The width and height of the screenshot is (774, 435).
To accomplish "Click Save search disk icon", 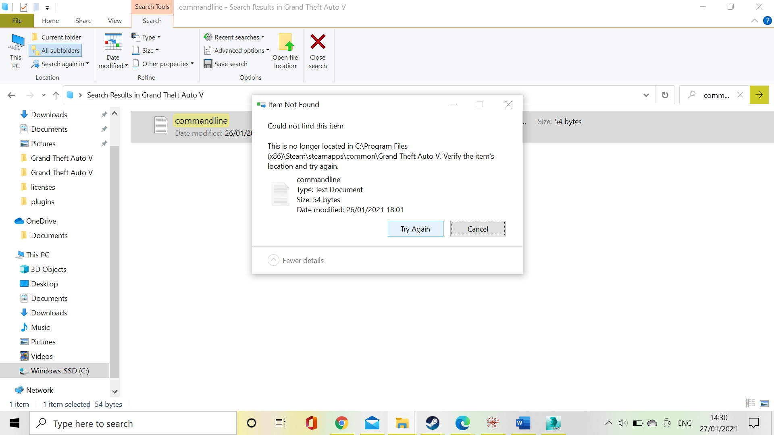I will [x=208, y=64].
